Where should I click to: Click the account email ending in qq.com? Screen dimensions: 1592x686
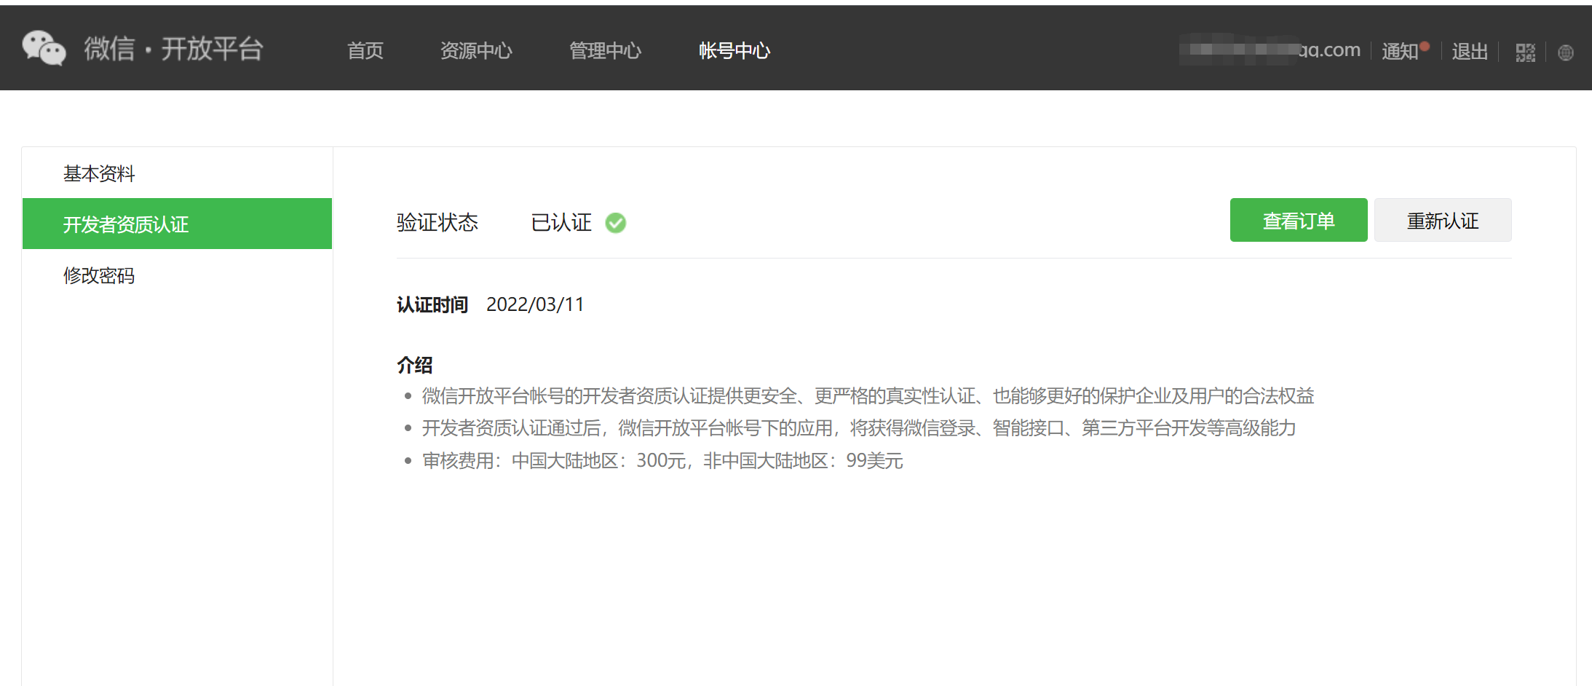click(x=1270, y=50)
